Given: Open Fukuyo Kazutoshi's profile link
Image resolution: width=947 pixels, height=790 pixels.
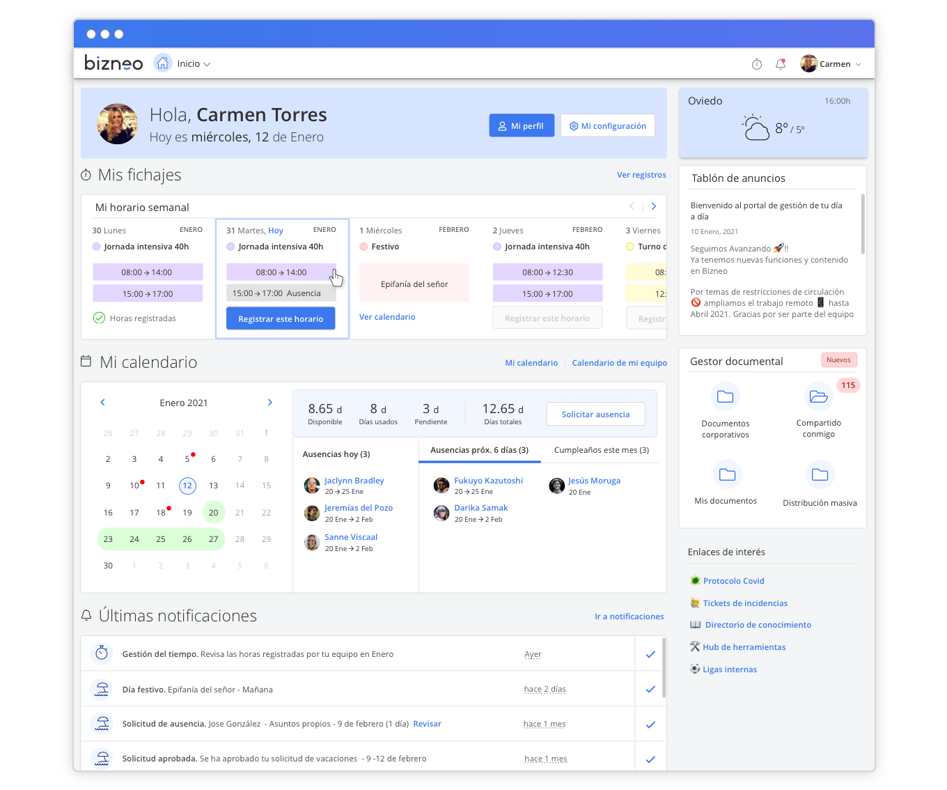Looking at the screenshot, I should (x=488, y=481).
